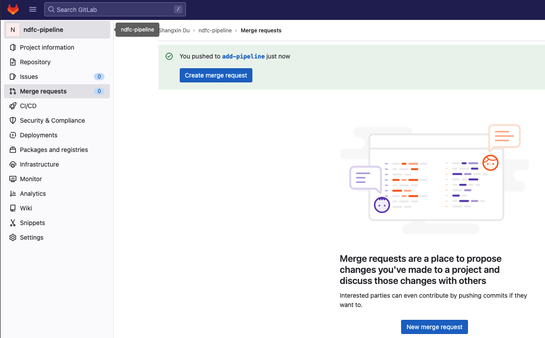Screen dimensions: 545x338
Task: Open the Infrastructure section
Action: click(x=57, y=164)
